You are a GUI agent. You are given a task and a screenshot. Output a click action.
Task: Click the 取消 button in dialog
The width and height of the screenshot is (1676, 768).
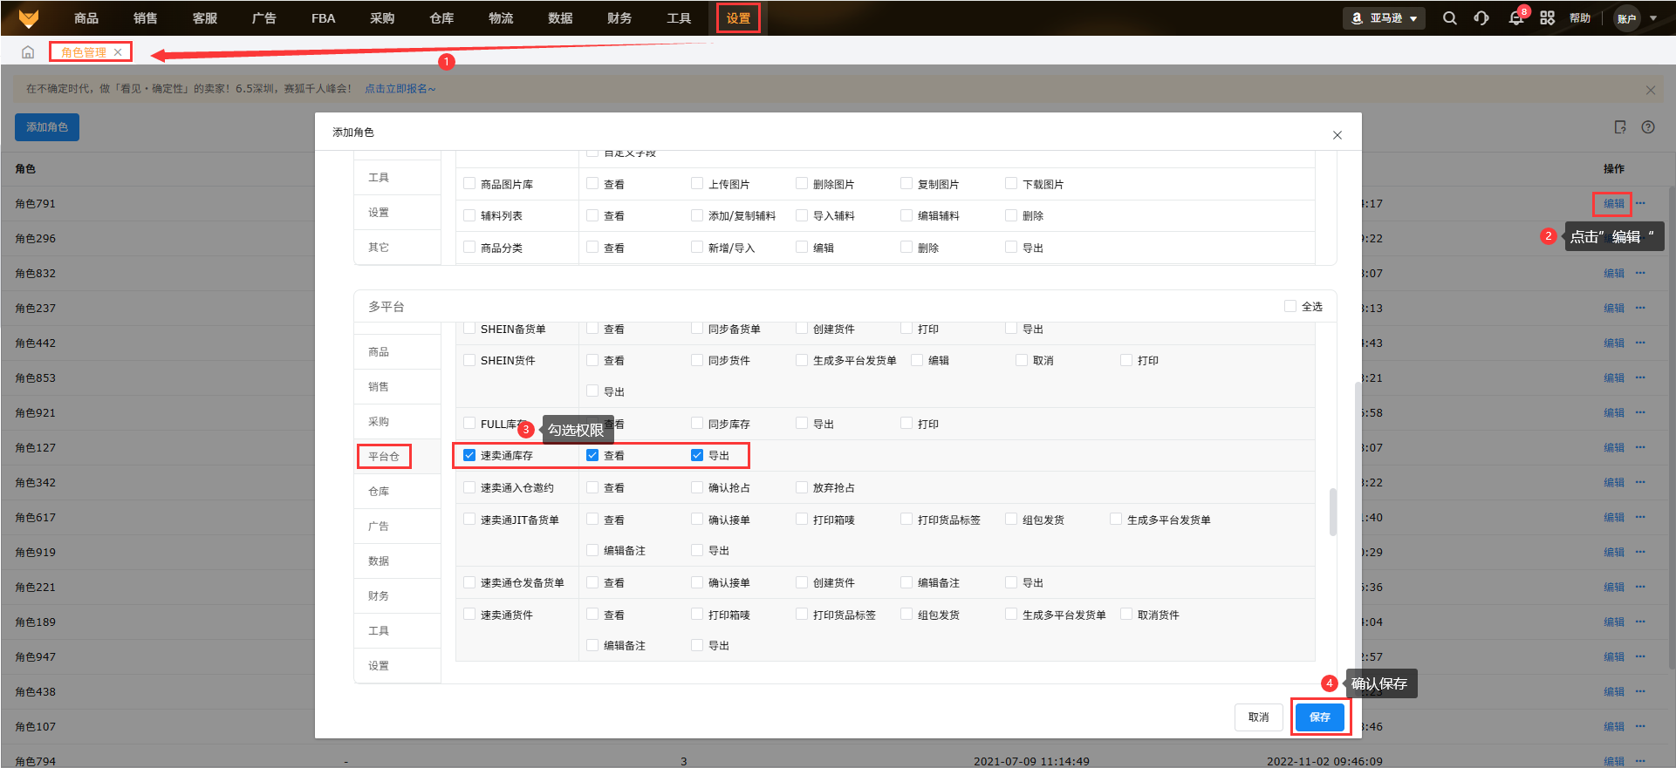click(1258, 717)
